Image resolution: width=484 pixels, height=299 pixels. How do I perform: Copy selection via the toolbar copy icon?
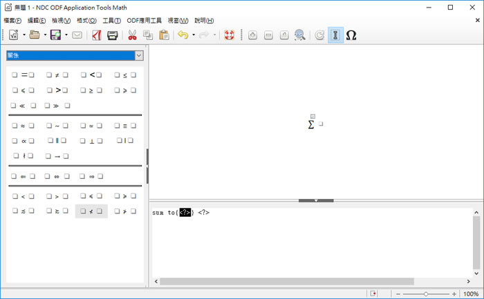click(148, 35)
